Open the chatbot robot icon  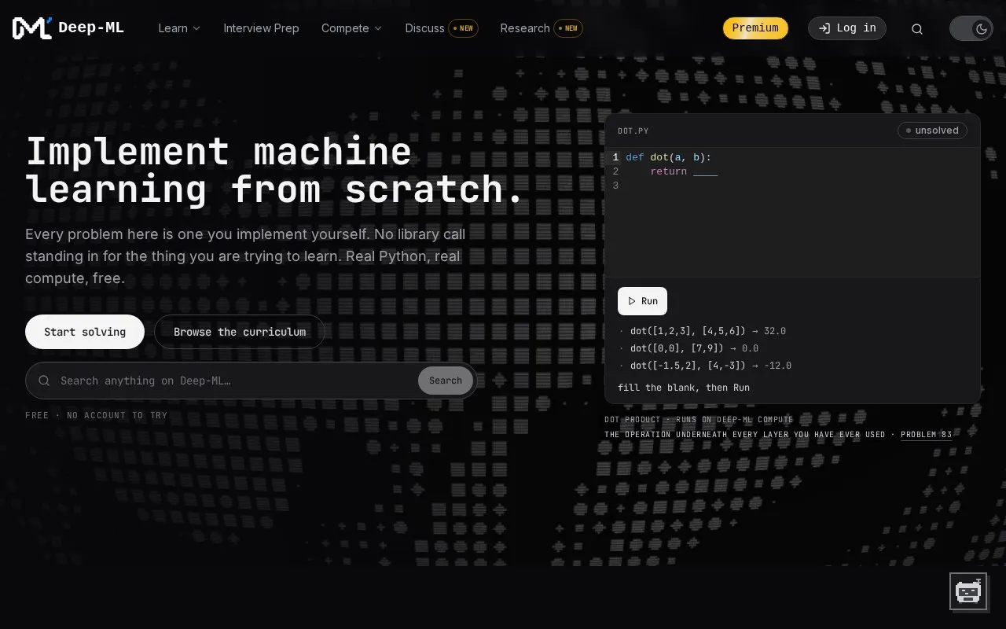[x=968, y=591]
